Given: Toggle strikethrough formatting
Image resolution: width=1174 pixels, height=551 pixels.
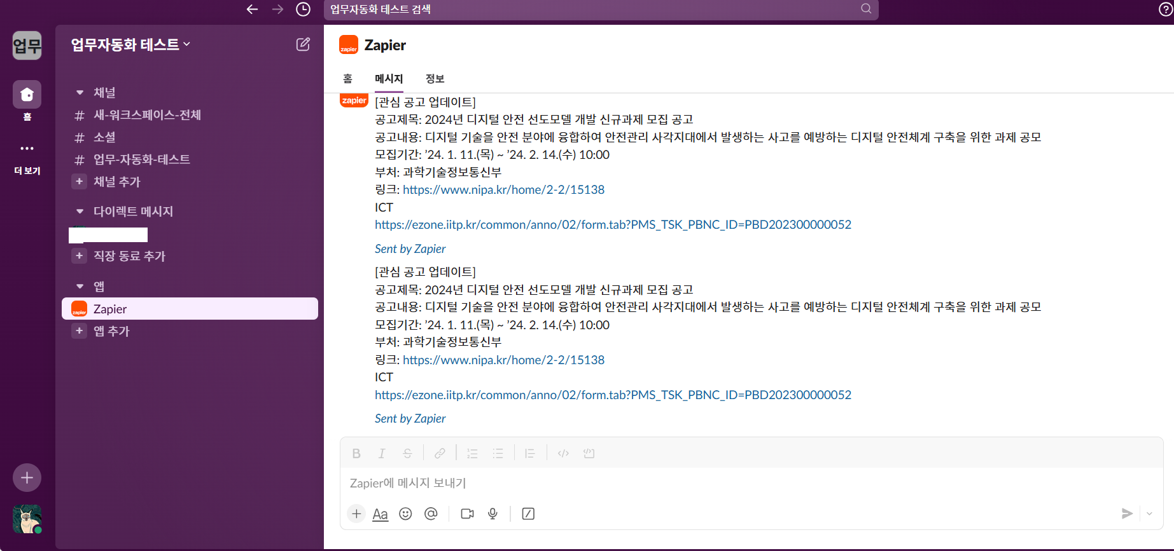Looking at the screenshot, I should 407,453.
